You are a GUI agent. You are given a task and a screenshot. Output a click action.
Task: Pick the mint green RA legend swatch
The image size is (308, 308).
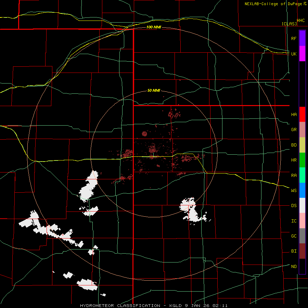302,175
